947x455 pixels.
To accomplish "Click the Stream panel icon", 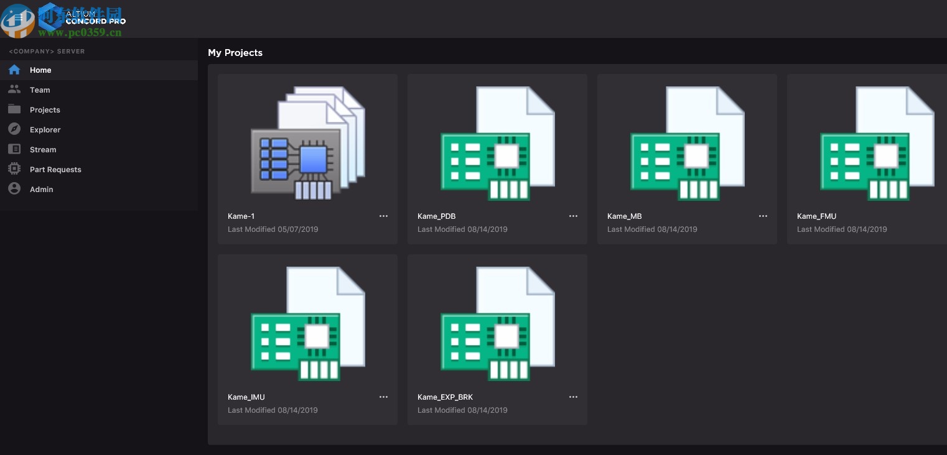I will tap(14, 149).
